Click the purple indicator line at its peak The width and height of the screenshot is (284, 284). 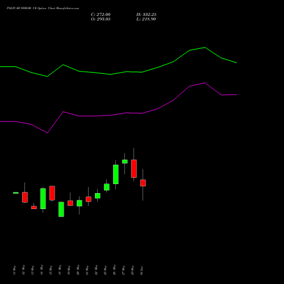coord(205,83)
